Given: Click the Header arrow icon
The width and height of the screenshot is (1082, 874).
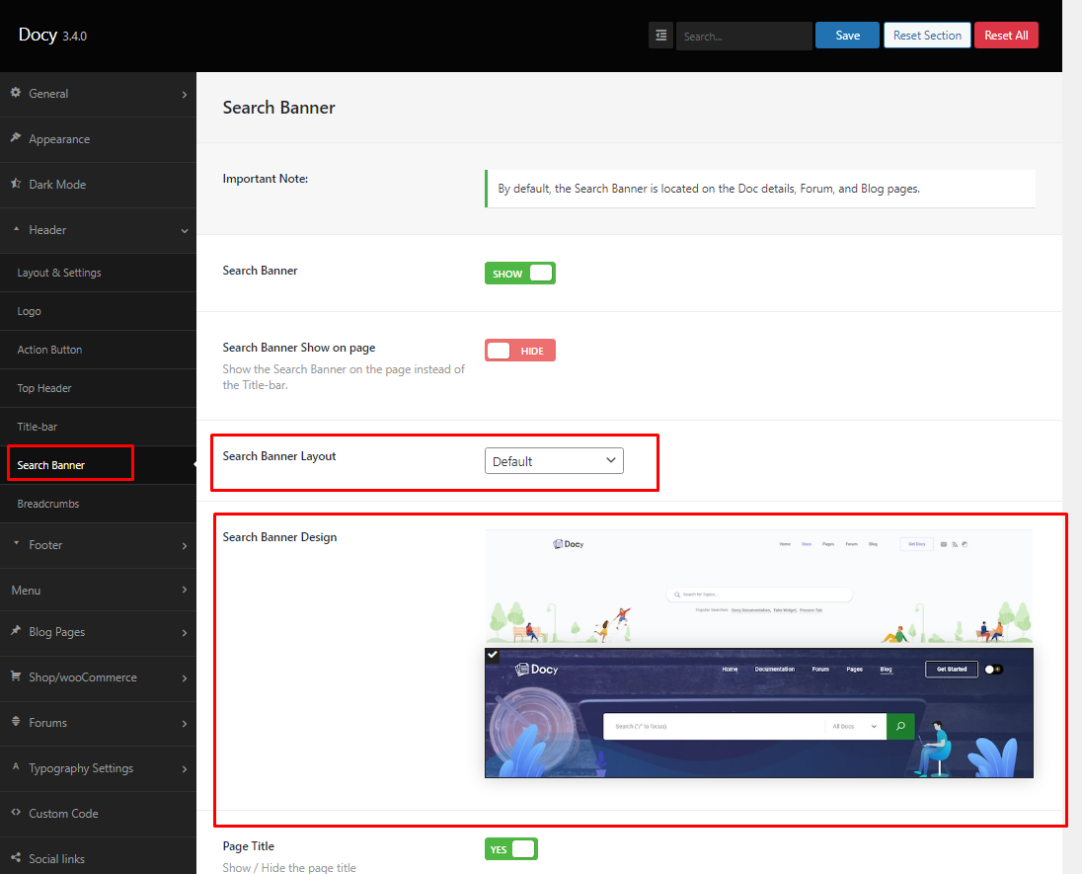Looking at the screenshot, I should pyautogui.click(x=16, y=228).
